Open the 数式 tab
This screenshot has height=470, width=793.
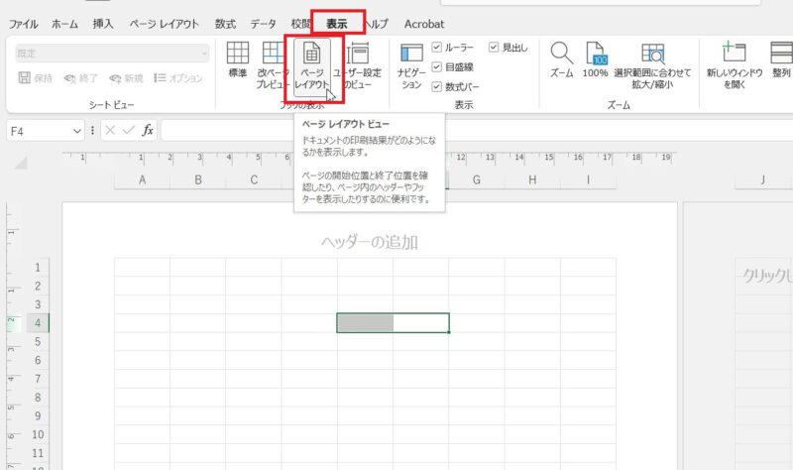click(x=225, y=24)
